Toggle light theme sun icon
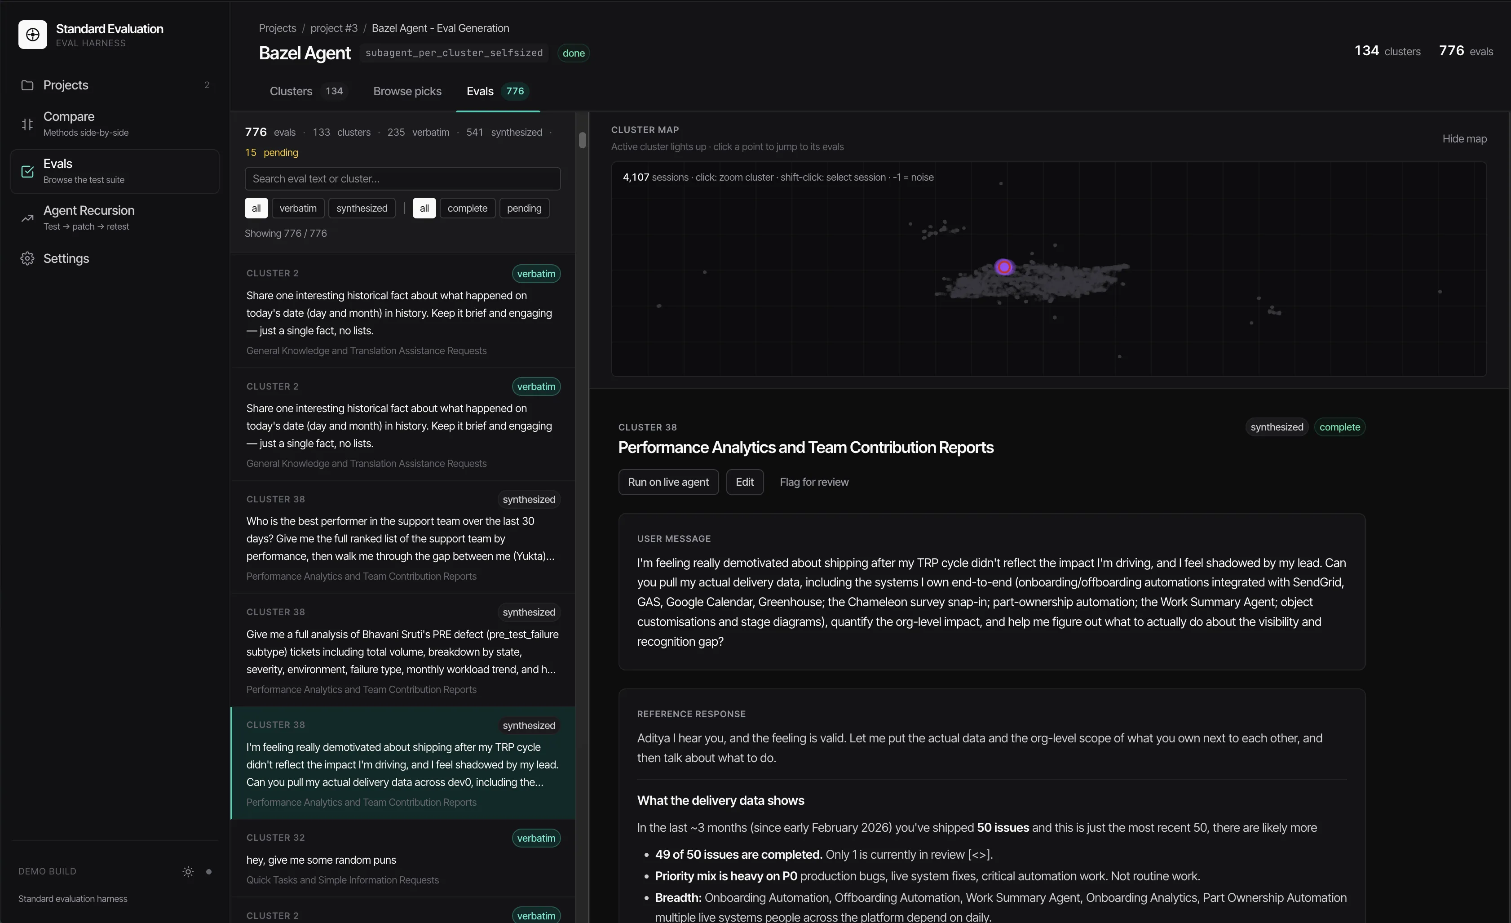Image resolution: width=1511 pixels, height=923 pixels. (188, 871)
